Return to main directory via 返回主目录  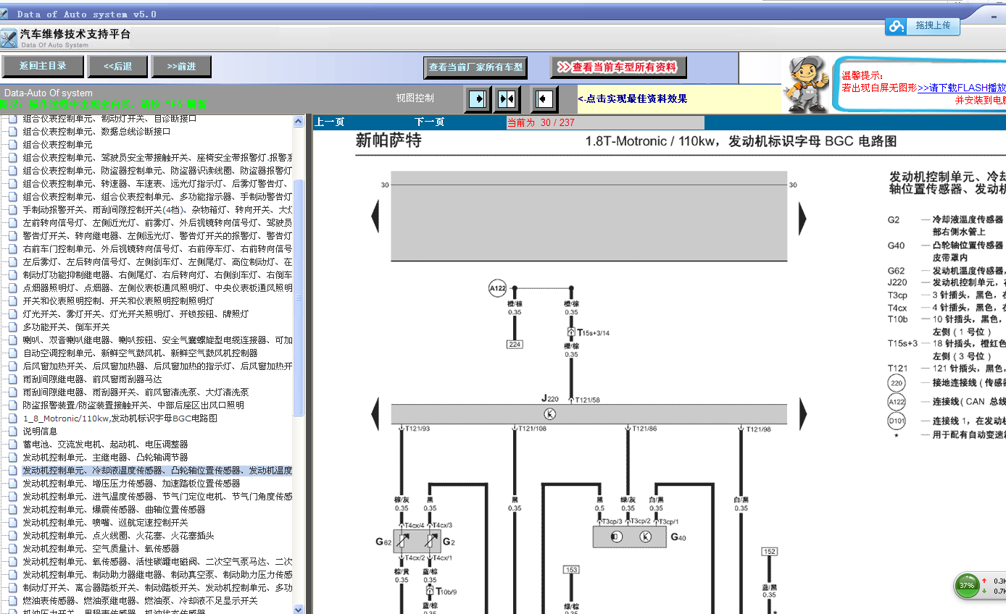[43, 67]
